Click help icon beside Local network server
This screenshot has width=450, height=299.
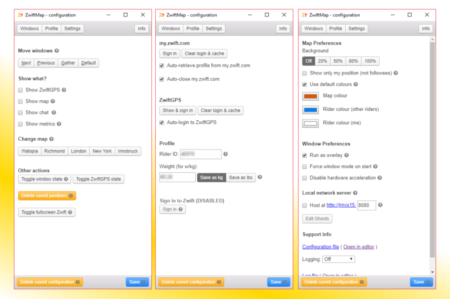pyautogui.click(x=355, y=193)
